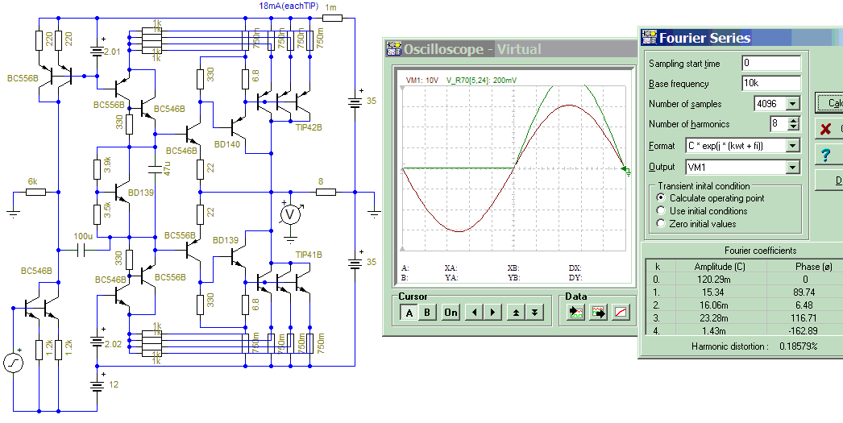Viewport: 843px width, 423px height.
Task: Increase the Number of harmonics value
Action: click(x=794, y=120)
